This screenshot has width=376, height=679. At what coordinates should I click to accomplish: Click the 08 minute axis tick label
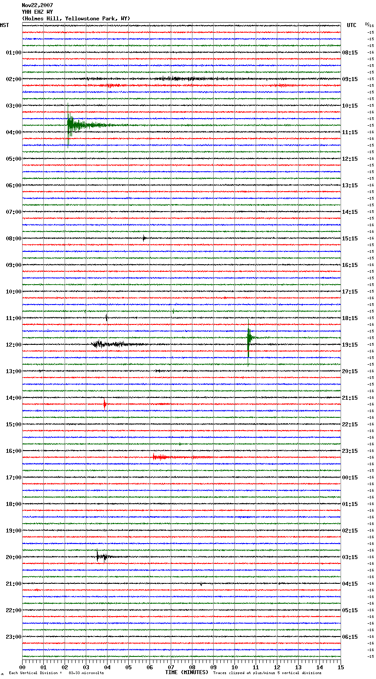[x=192, y=667]
